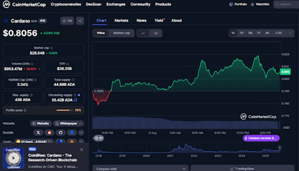Image resolution: width=299 pixels, height=171 pixels.
Task: Click the CoinMarketCap logo in header
Action: [x=24, y=4]
